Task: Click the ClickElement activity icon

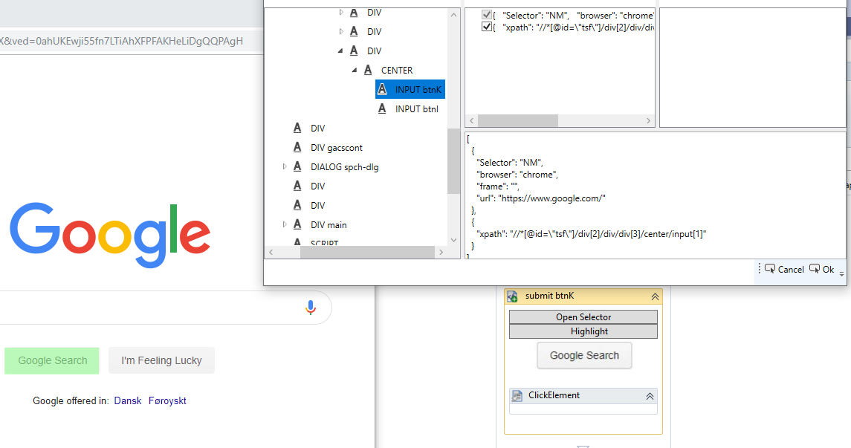Action: [x=517, y=395]
